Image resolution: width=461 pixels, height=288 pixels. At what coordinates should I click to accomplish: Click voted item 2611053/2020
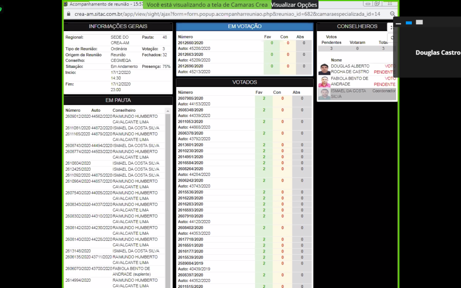[x=190, y=122]
